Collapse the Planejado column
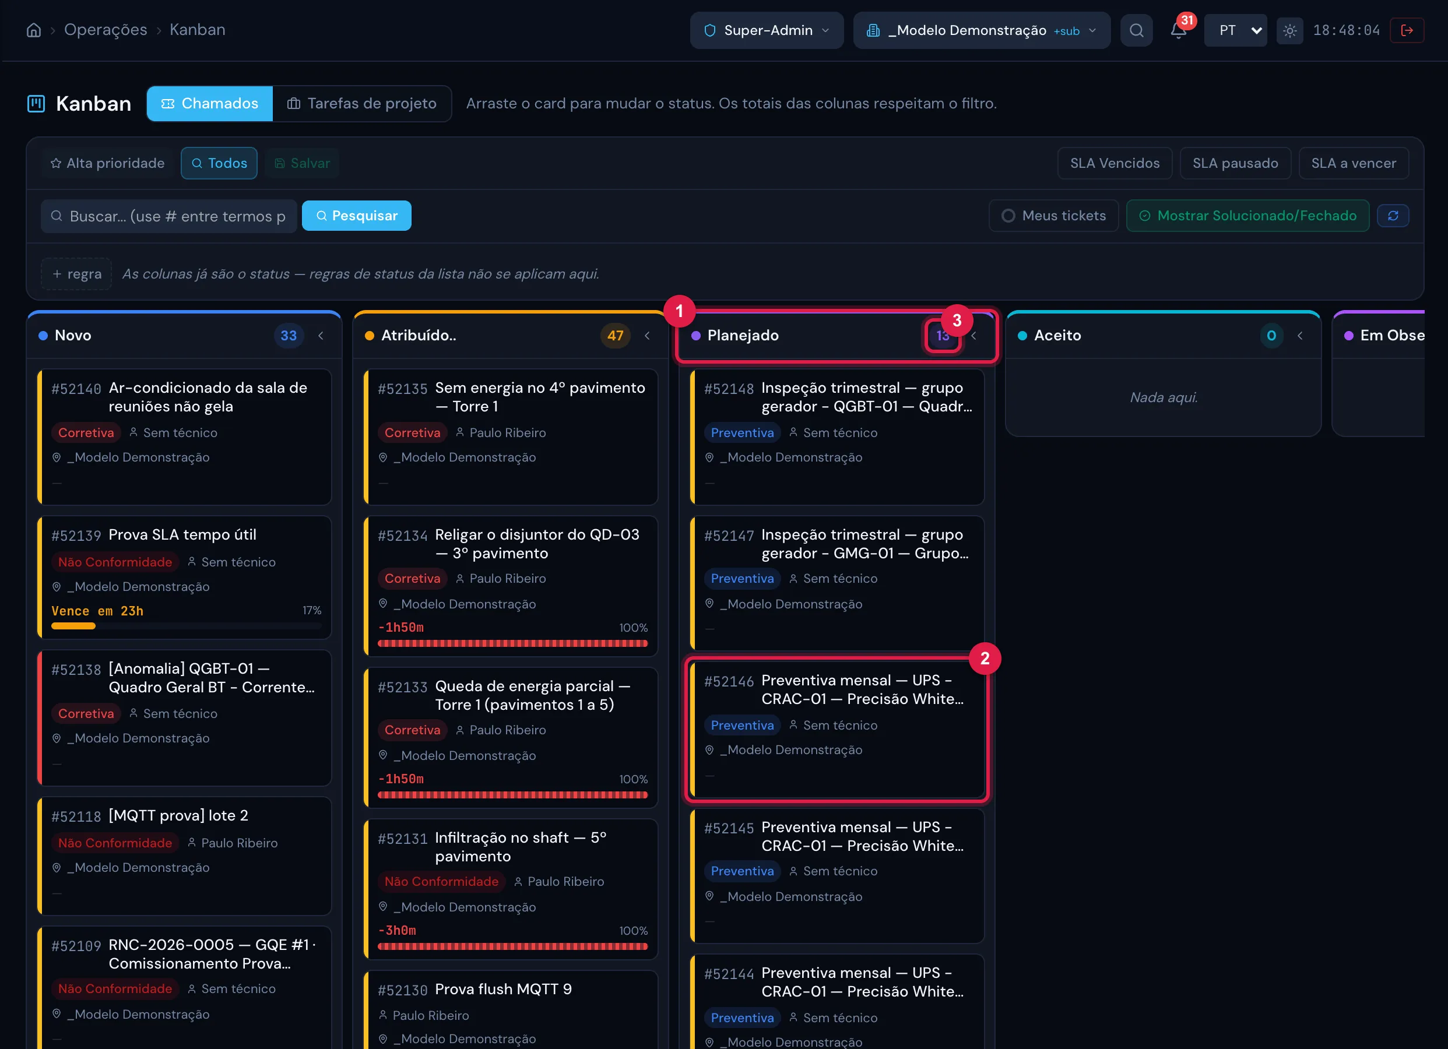 (973, 335)
